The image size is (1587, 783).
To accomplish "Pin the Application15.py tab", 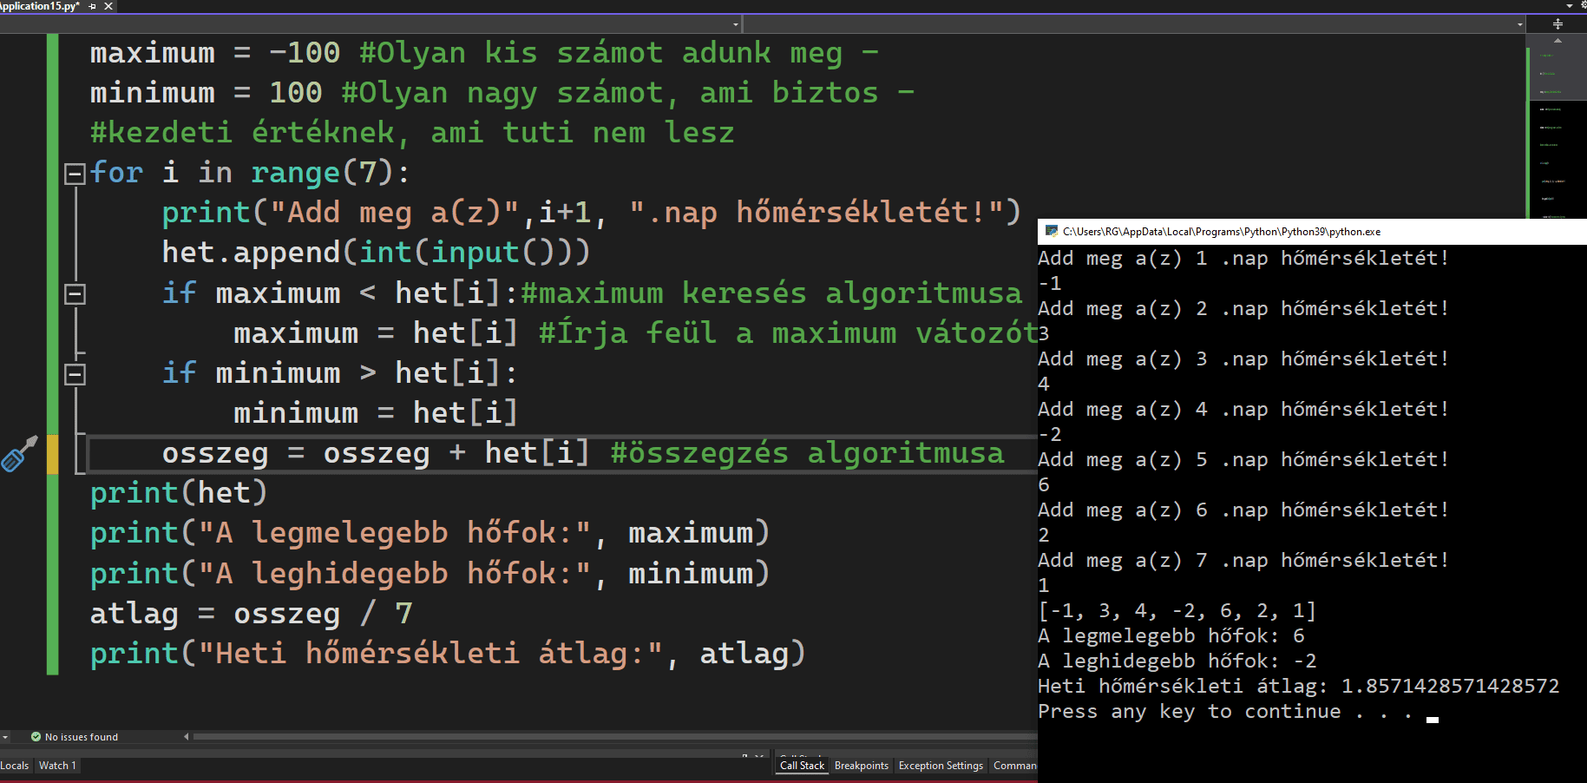I will [93, 6].
